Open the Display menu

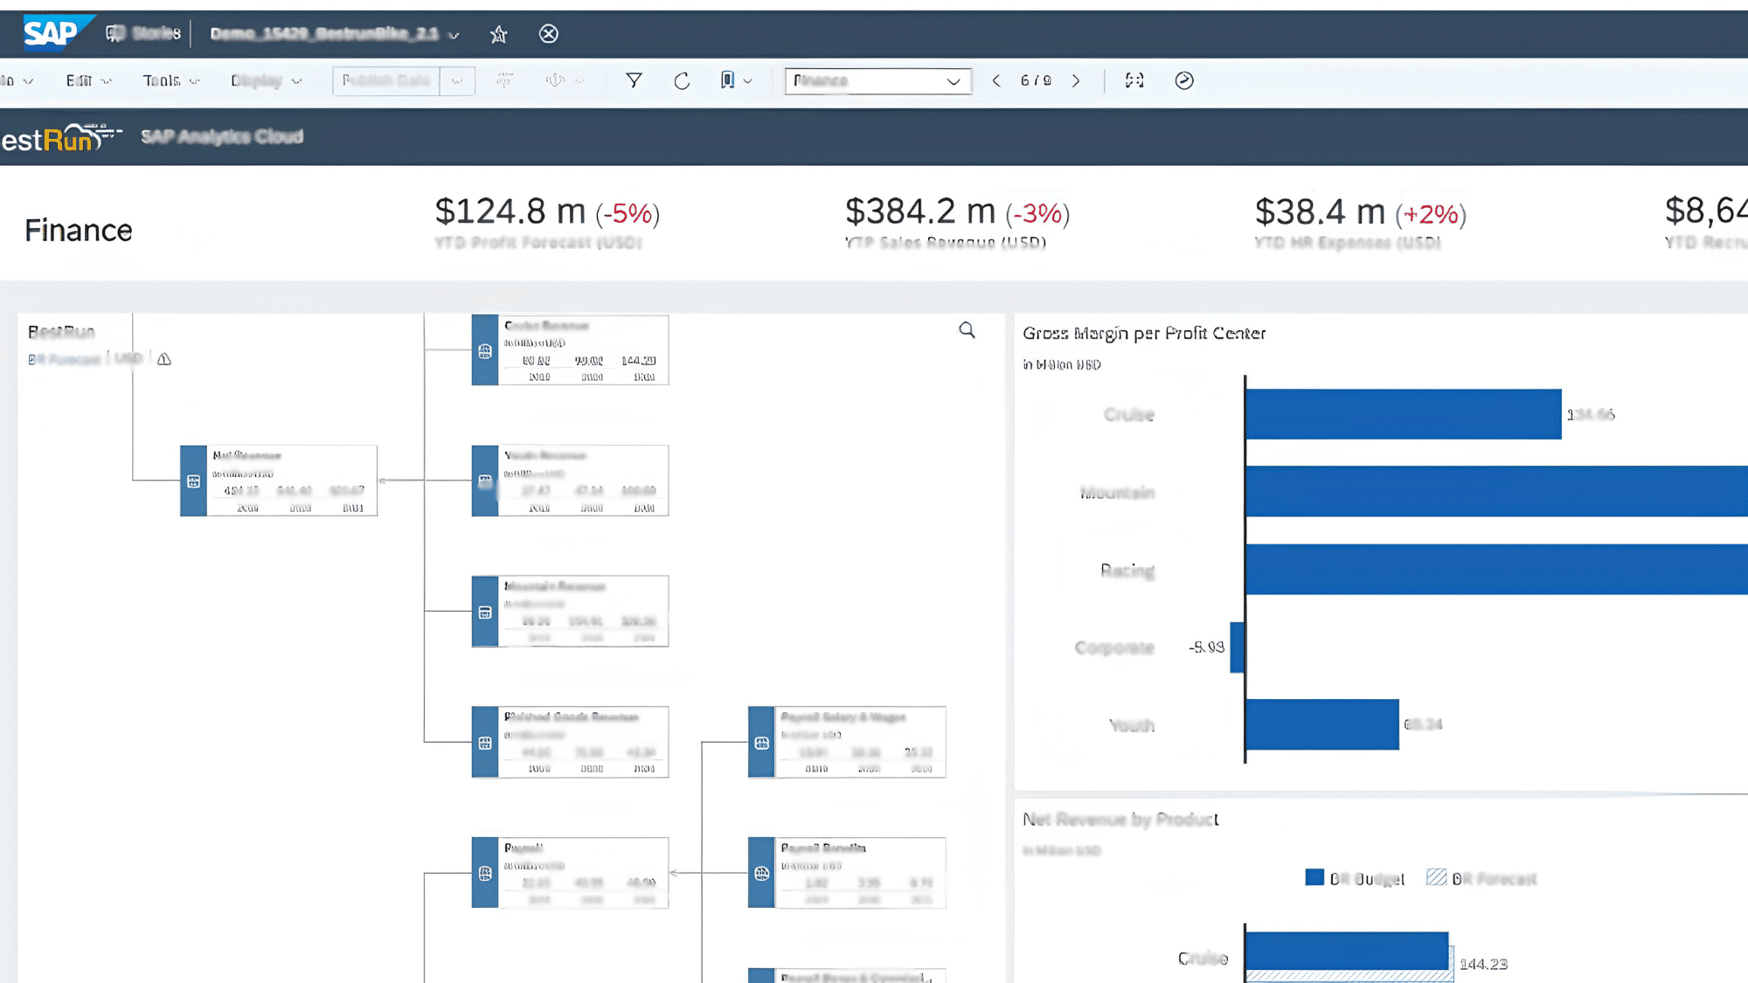(x=266, y=80)
